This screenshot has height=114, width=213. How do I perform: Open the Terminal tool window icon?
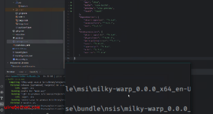click(2, 104)
